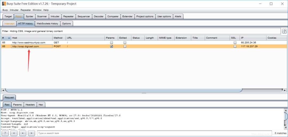Select the Headers request view tab
The height and width of the screenshot is (137, 288).
tap(30, 105)
